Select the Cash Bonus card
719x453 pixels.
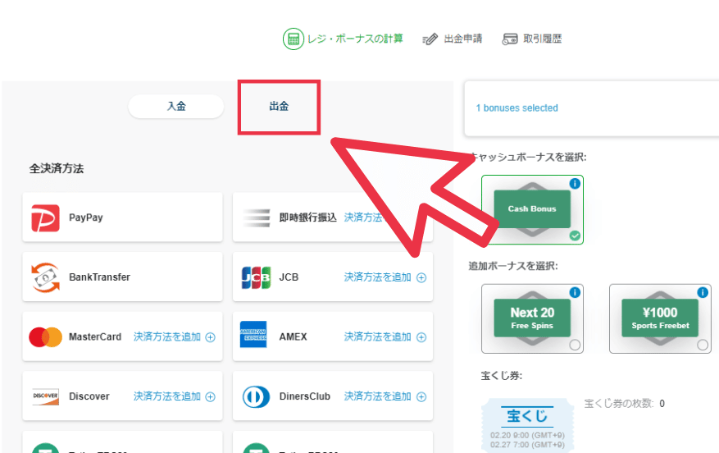[x=532, y=210]
